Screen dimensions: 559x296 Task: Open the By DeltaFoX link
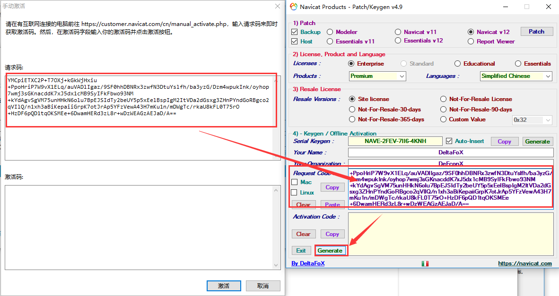[x=308, y=263]
